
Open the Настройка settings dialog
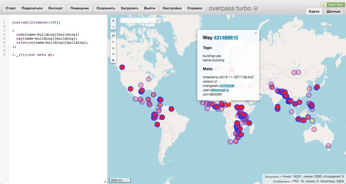[x=172, y=8]
